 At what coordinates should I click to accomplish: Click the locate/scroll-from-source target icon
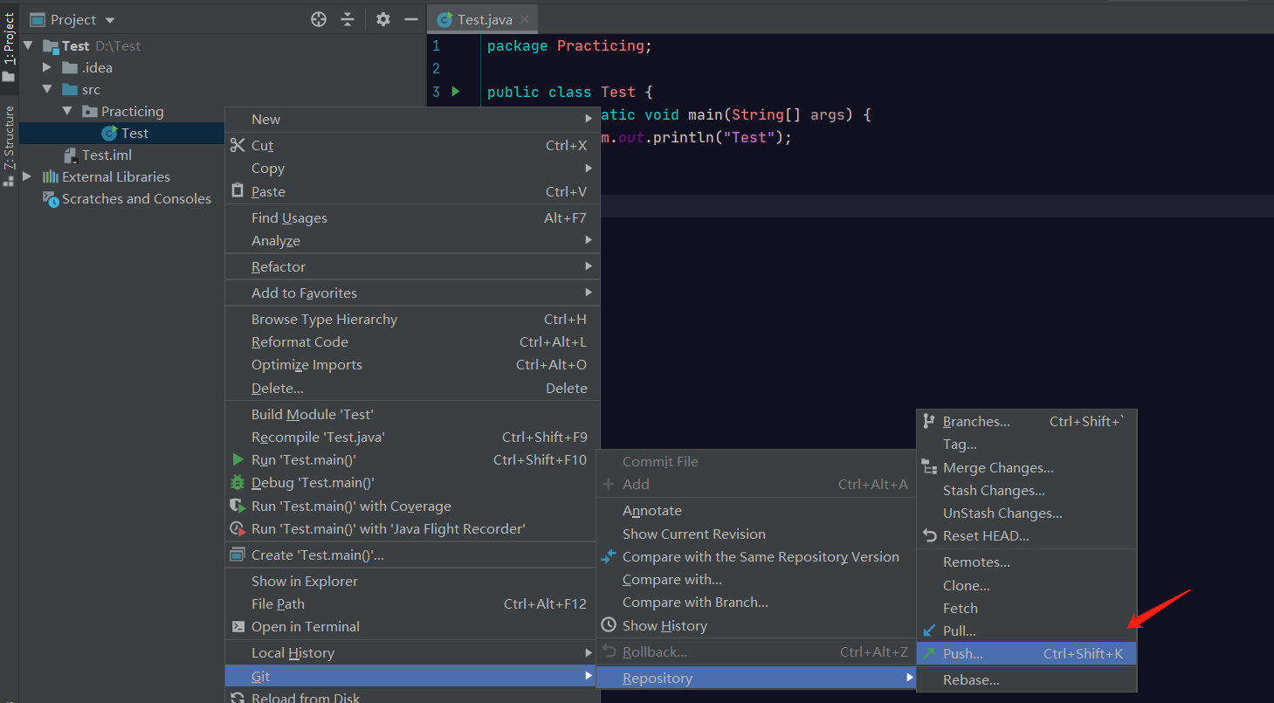pos(319,19)
